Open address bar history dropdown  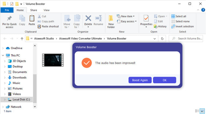coord(154,39)
